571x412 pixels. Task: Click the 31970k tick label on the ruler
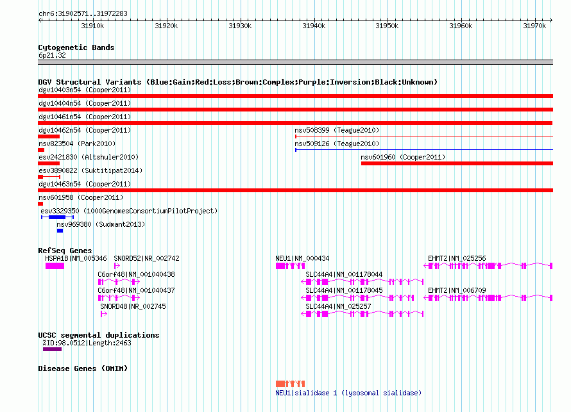click(x=534, y=26)
